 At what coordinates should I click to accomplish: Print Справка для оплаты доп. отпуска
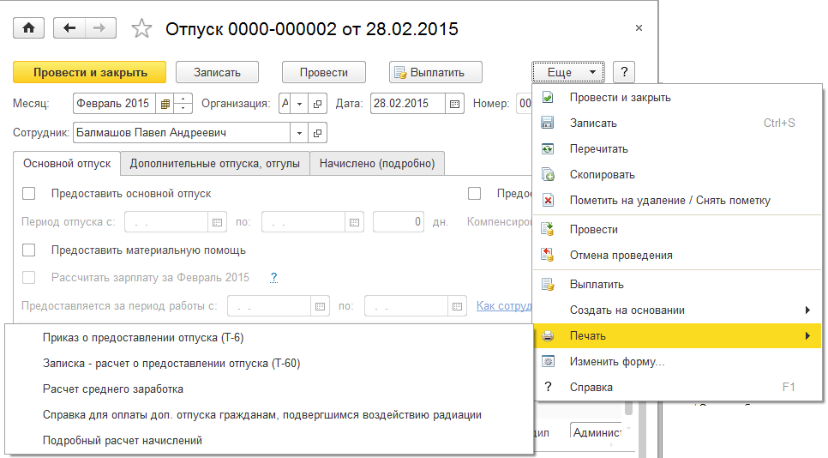click(269, 415)
